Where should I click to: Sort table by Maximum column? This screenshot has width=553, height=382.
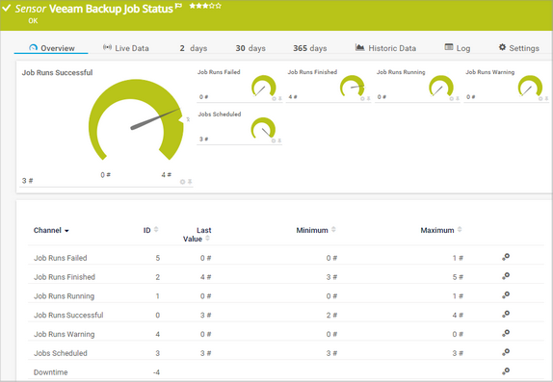tap(441, 230)
